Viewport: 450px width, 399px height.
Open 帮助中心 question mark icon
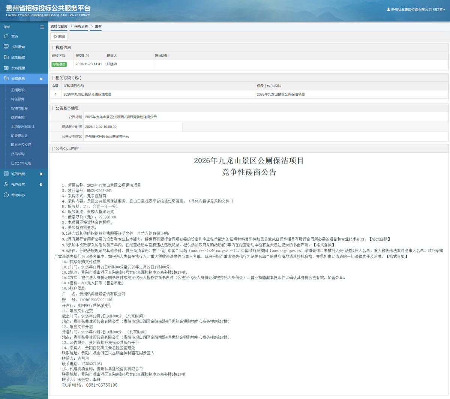[x=6, y=195]
